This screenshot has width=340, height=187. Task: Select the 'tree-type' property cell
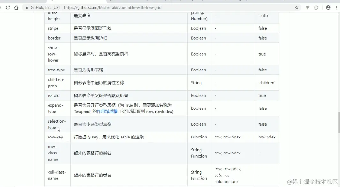[57, 70]
